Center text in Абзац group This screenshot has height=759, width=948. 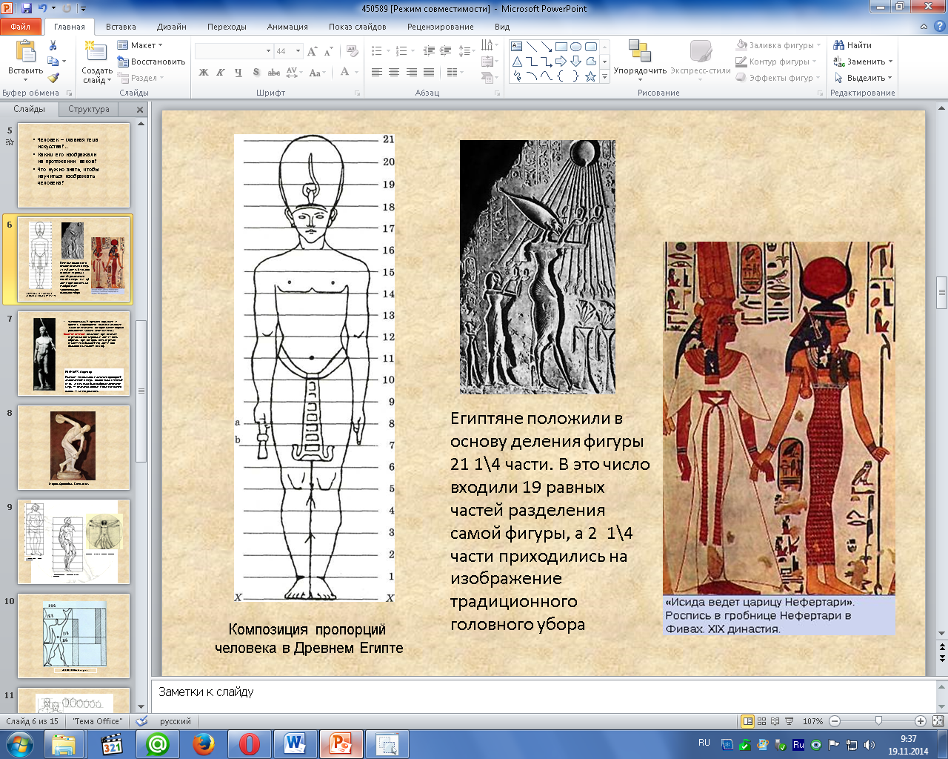tap(394, 73)
